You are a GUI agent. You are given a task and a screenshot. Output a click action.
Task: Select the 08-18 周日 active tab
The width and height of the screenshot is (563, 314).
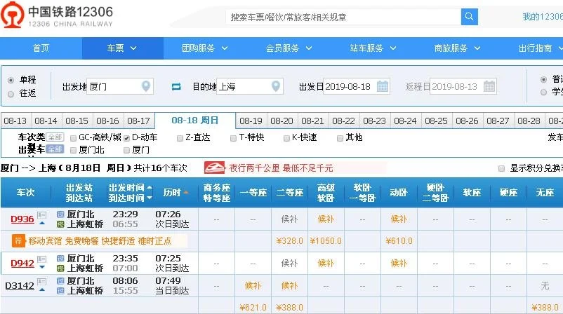195,121
